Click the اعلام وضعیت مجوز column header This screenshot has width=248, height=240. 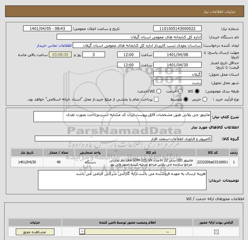(127, 222)
